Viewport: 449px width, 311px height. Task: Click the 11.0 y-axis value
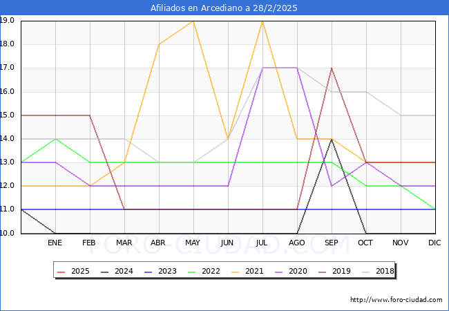pos(7,209)
